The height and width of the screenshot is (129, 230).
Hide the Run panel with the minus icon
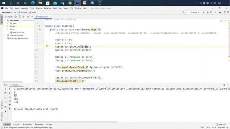click(x=228, y=85)
